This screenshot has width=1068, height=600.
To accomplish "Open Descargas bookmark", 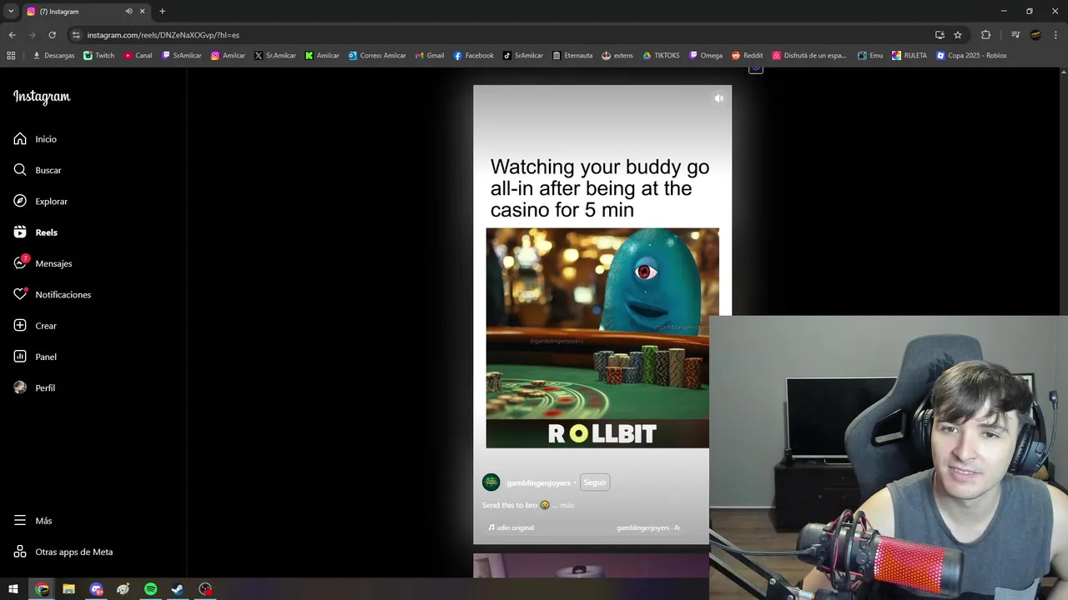I will click(x=53, y=56).
